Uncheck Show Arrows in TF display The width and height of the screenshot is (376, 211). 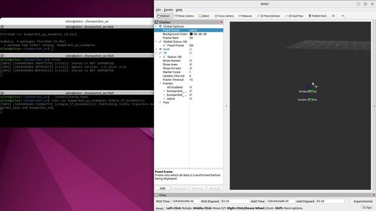coord(190,68)
